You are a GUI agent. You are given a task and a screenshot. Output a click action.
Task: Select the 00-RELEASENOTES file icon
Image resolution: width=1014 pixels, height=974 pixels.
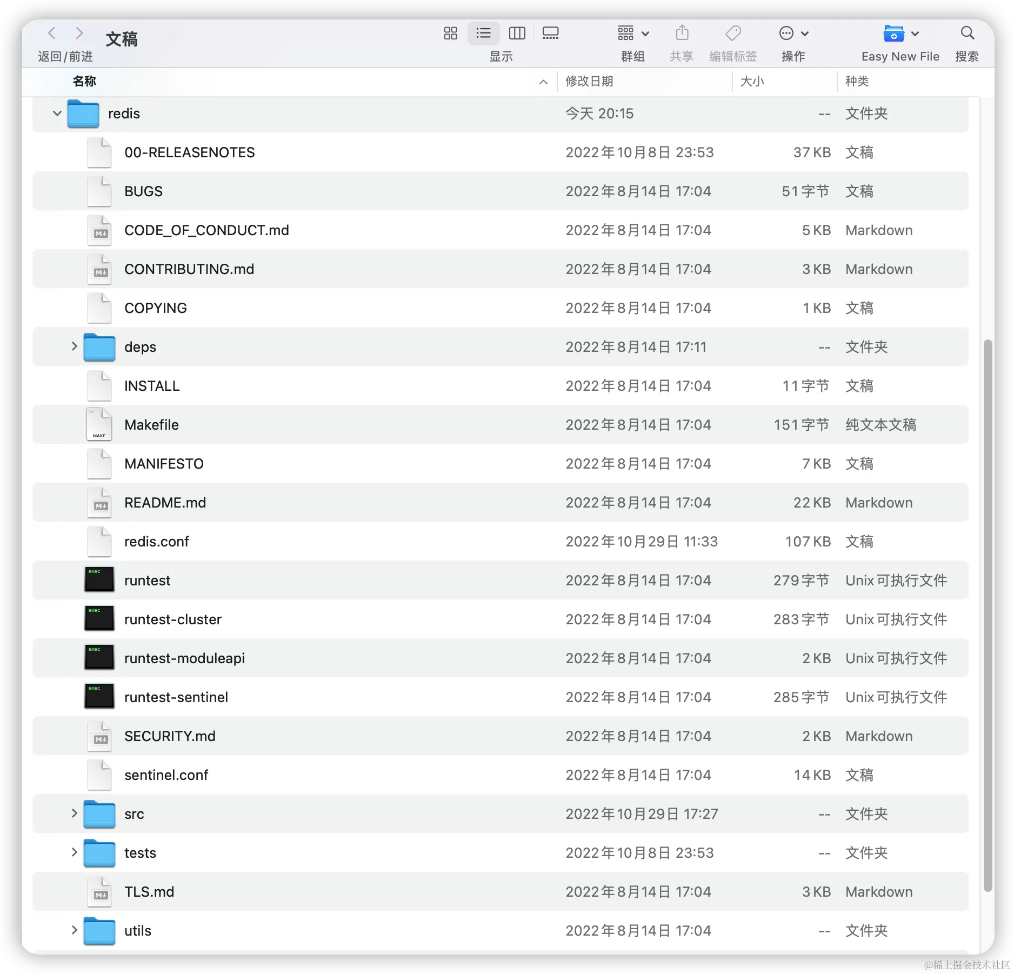point(99,152)
